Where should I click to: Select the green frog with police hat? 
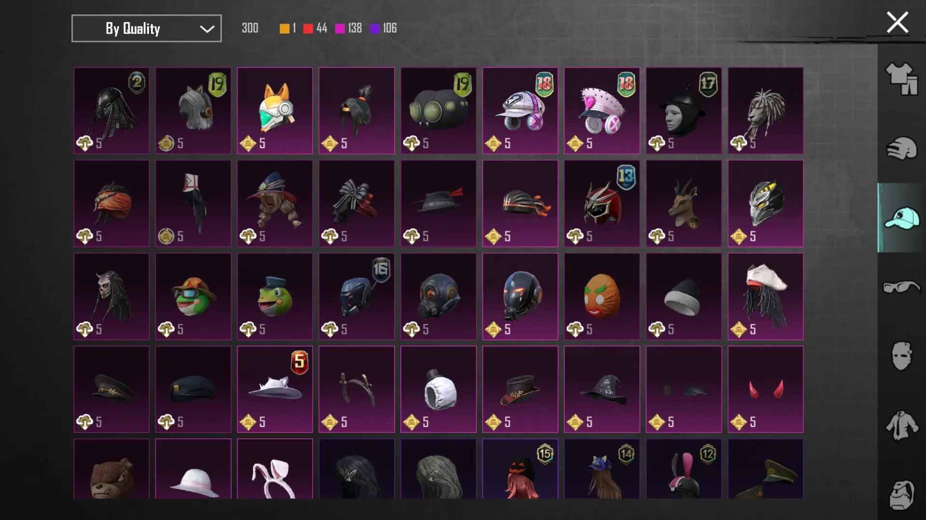point(275,296)
